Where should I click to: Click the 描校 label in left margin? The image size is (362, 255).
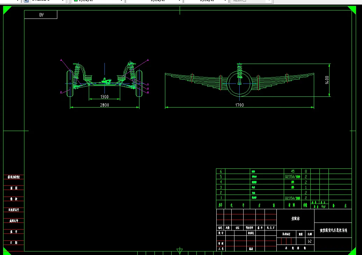coord(14,199)
